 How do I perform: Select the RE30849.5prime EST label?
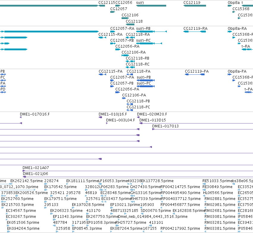pyautogui.click(x=218, y=187)
